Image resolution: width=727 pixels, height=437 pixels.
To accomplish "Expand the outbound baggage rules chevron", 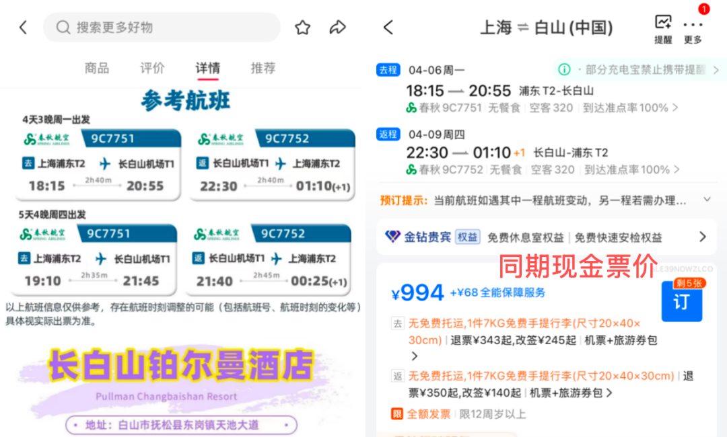I will pos(416,357).
